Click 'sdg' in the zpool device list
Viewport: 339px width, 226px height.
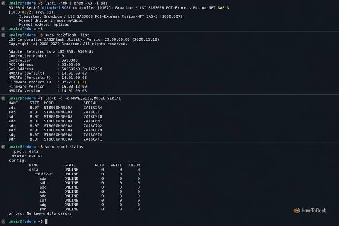coord(43,205)
